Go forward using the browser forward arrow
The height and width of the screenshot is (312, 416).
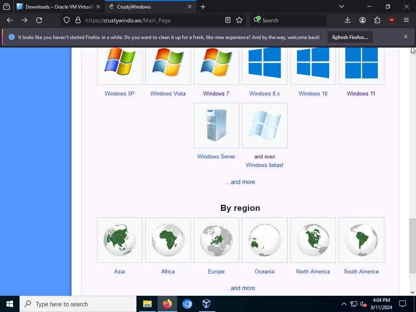[24, 20]
